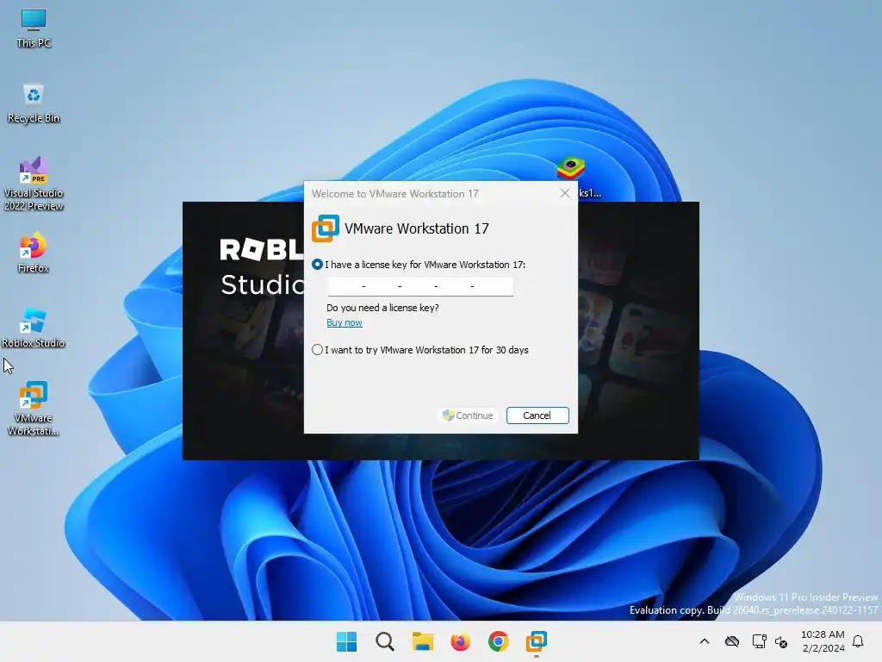Open the notifications bell
The width and height of the screenshot is (882, 662).
[x=858, y=641]
